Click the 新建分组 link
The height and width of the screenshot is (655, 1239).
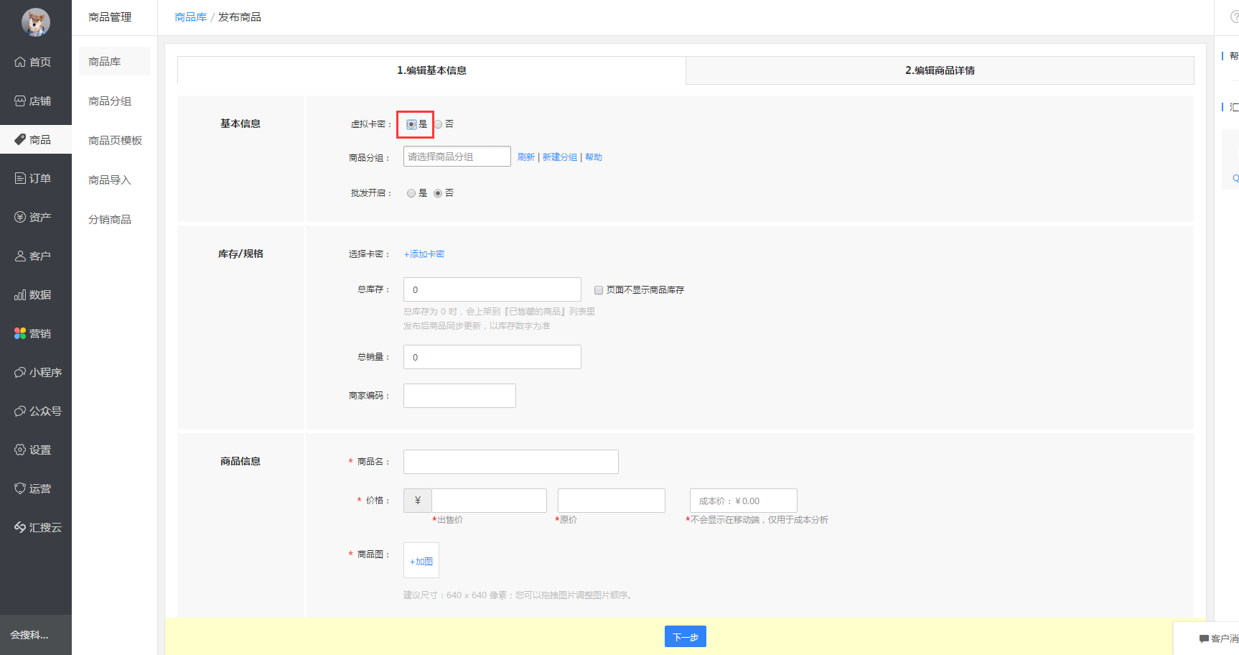(x=559, y=157)
